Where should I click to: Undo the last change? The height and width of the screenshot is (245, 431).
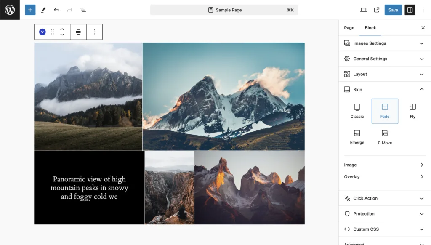56,10
